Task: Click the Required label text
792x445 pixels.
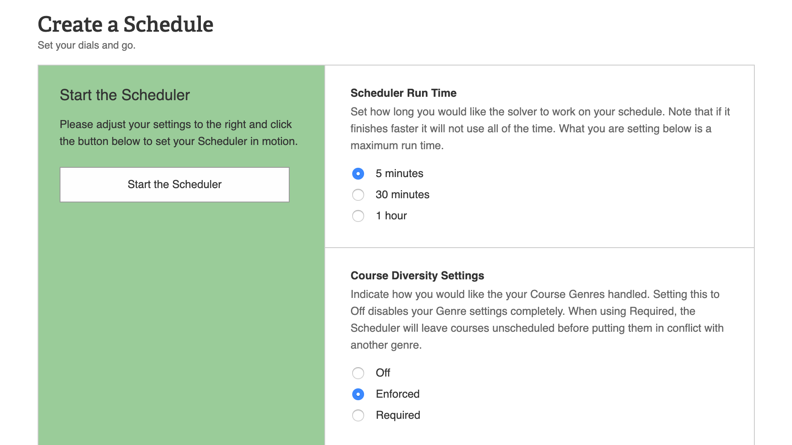Action: click(x=397, y=415)
